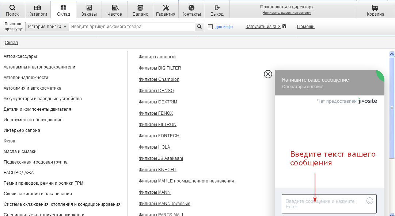Image resolution: width=395 pixels, height=216 pixels.
Task: Click the Загрузить из XLS link
Action: (263, 27)
